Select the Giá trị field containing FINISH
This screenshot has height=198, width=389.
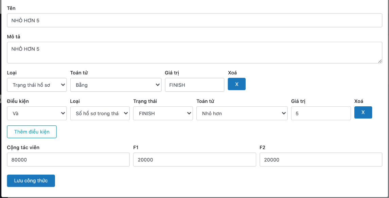194,85
